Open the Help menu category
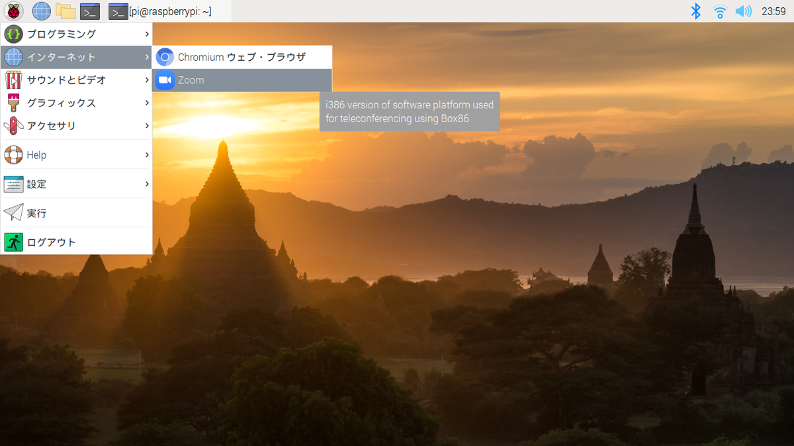 coord(77,155)
